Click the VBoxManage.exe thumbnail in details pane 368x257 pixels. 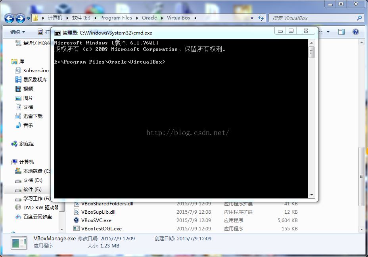(19, 243)
